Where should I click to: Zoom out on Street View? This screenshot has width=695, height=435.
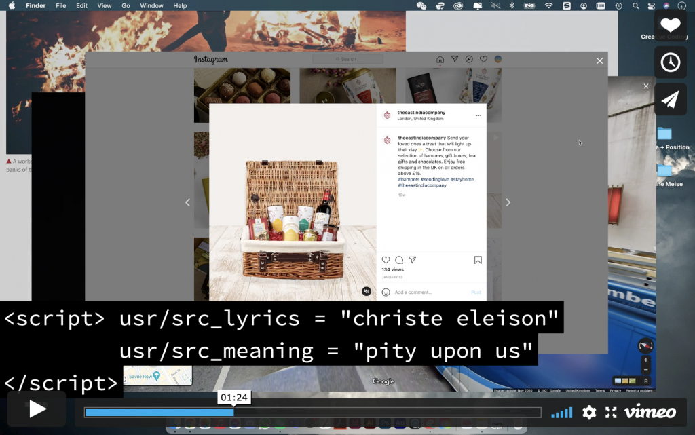[x=646, y=369]
